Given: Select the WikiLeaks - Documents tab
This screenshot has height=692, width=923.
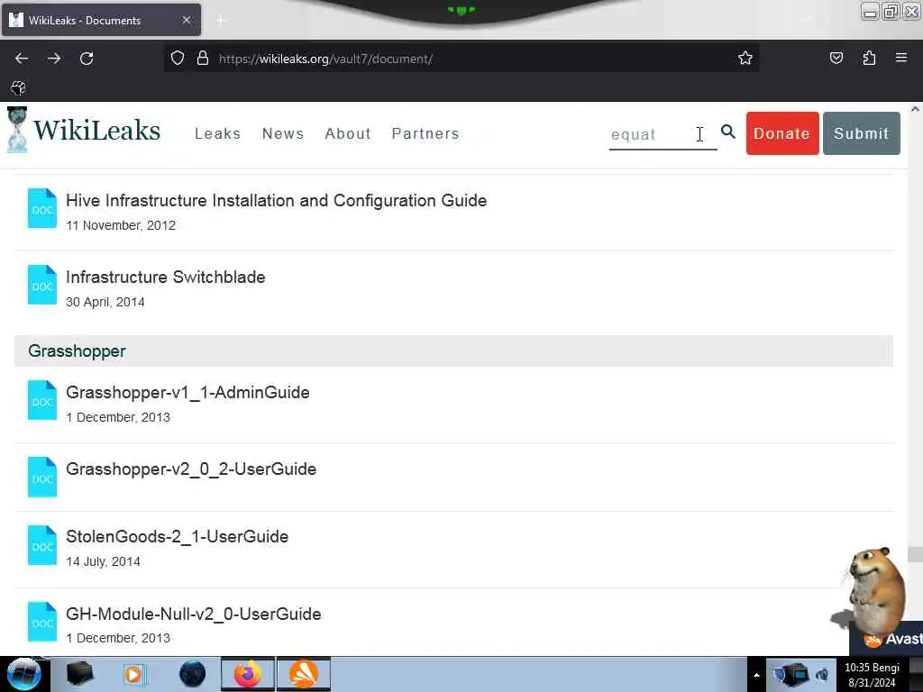Looking at the screenshot, I should click(101, 20).
